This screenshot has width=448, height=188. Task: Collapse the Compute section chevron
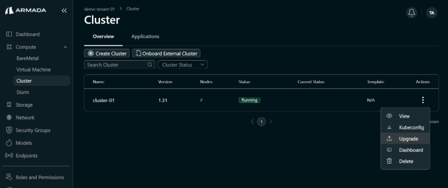(x=65, y=47)
